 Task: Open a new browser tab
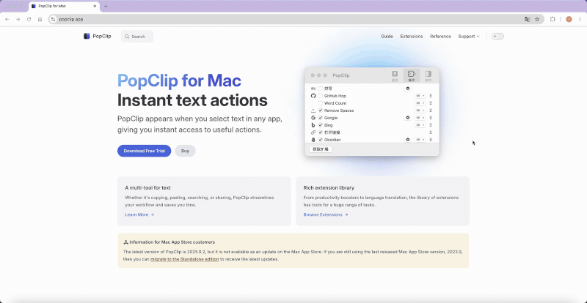point(106,7)
